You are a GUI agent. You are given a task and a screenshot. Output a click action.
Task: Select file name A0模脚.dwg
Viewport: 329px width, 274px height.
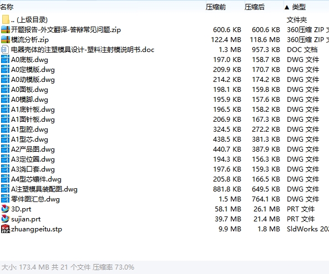click(29, 100)
